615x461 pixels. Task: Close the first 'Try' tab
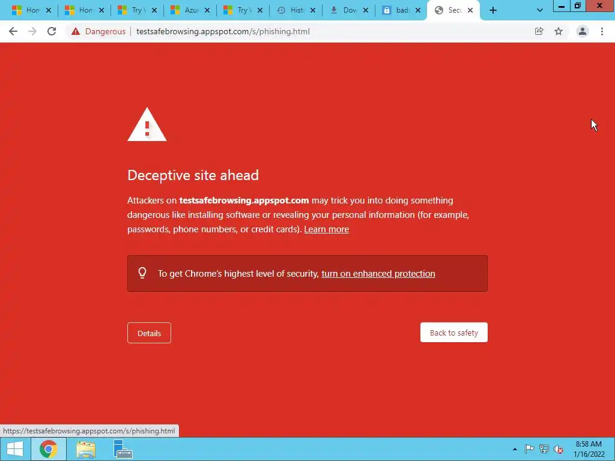[x=154, y=10]
